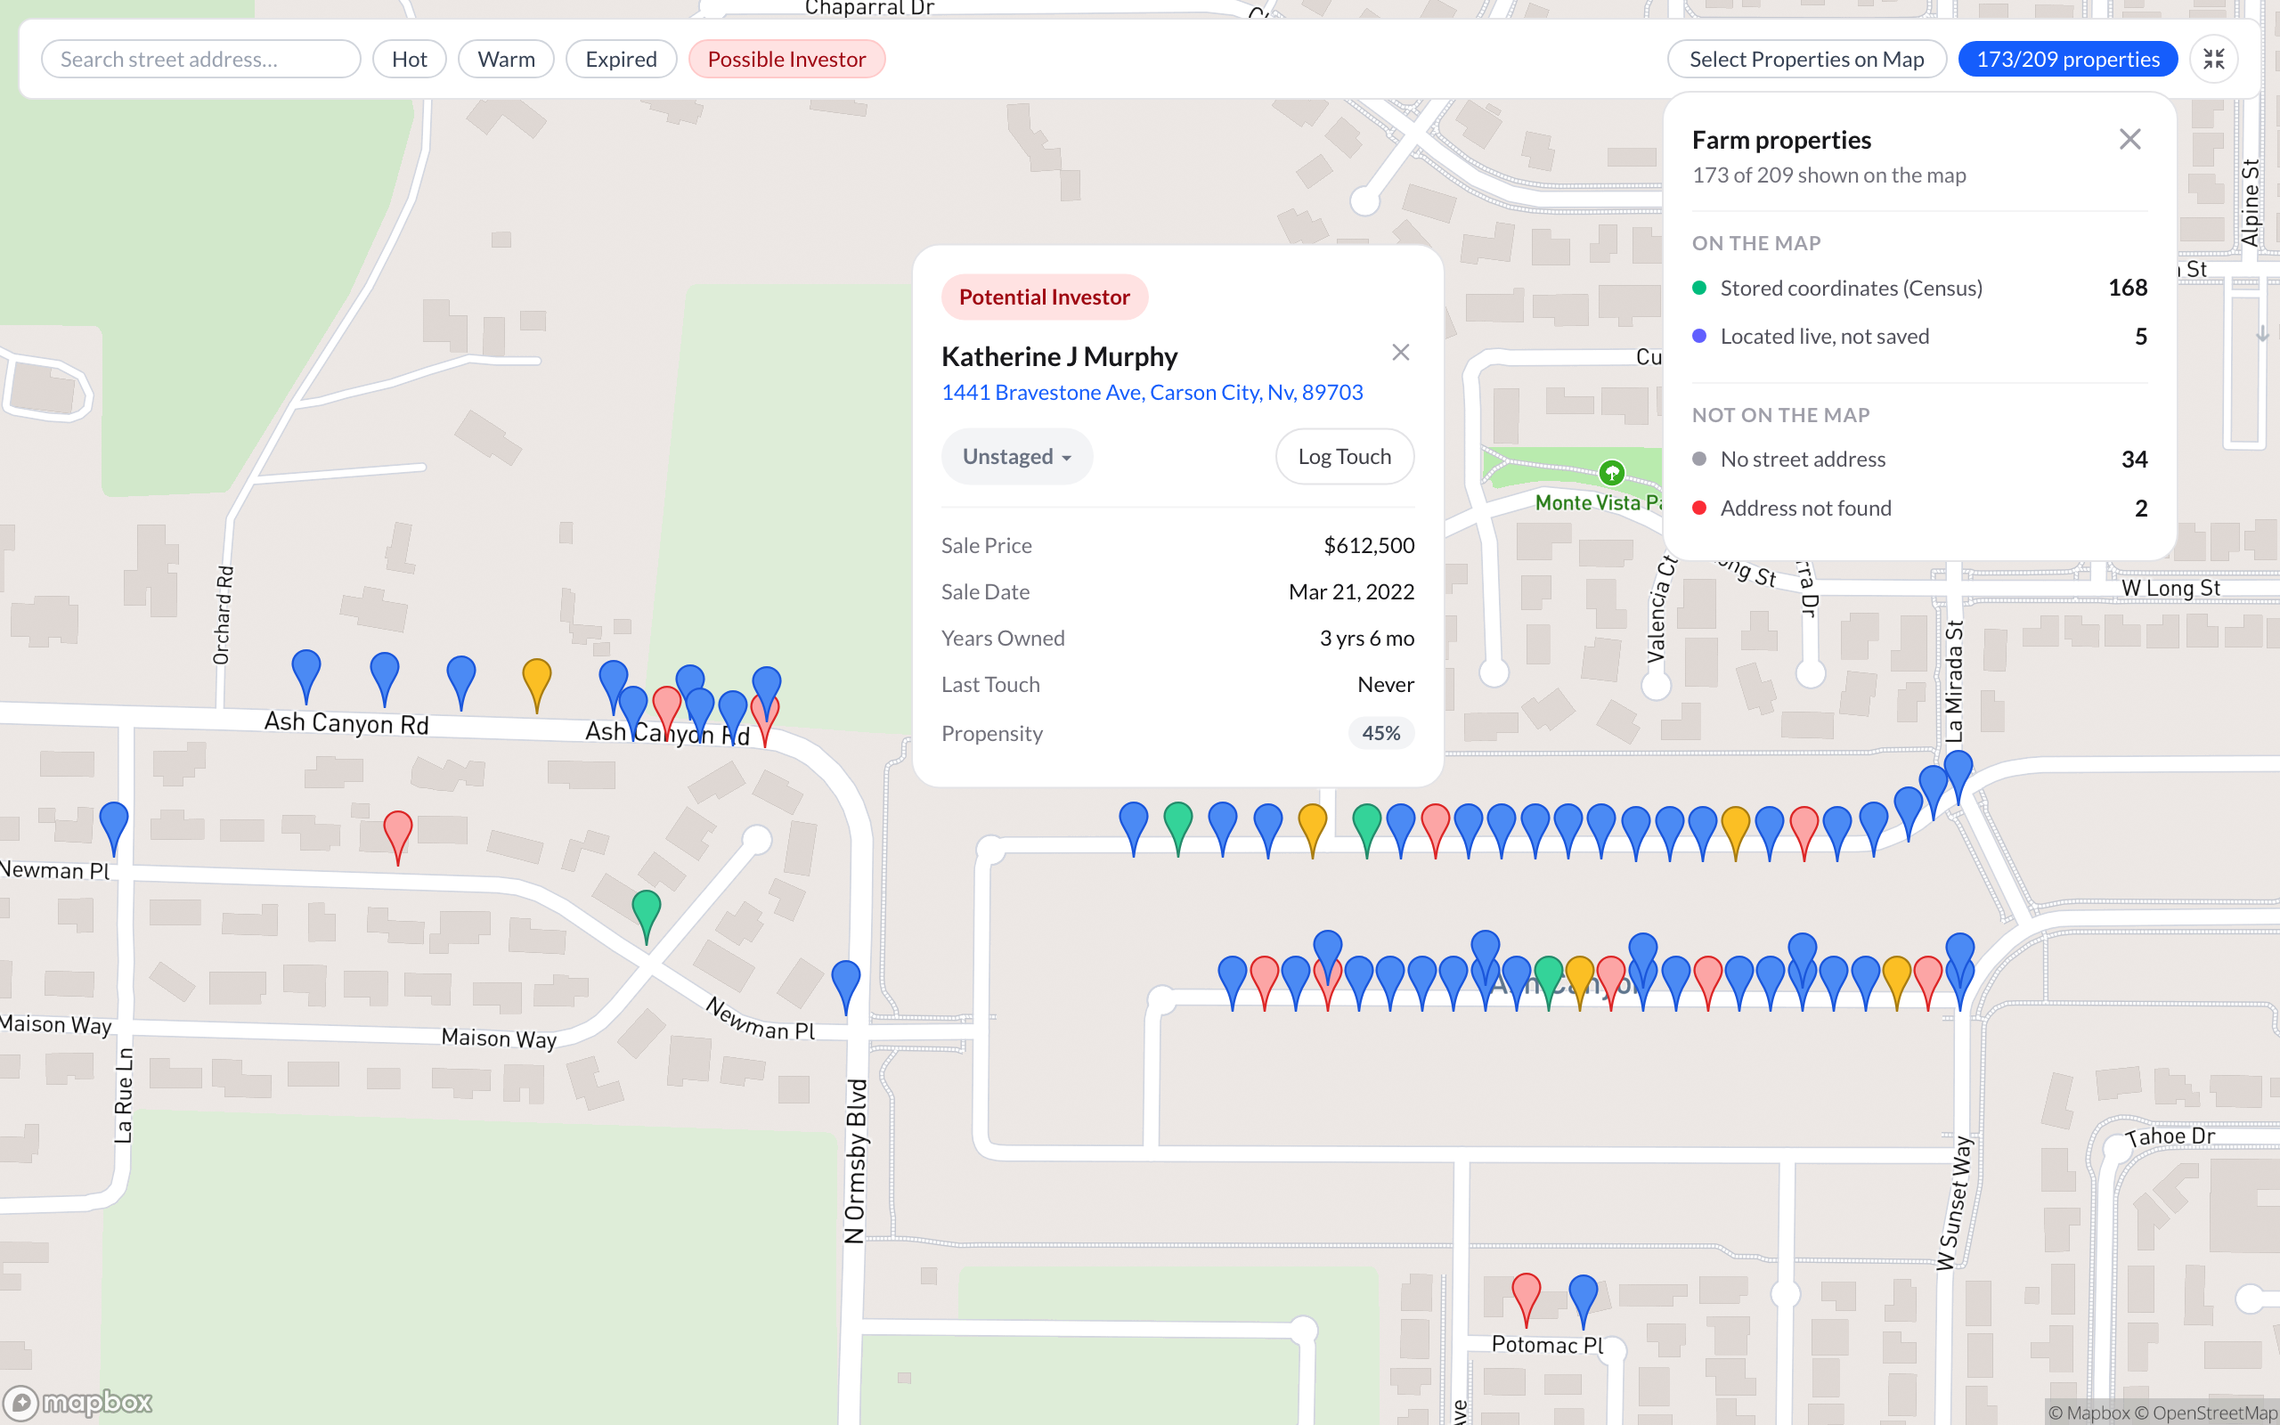Toggle the Expired filter chip
The height and width of the screenshot is (1425, 2280).
pyautogui.click(x=621, y=60)
